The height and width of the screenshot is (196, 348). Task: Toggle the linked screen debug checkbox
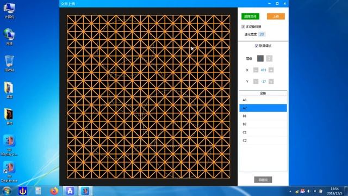(x=257, y=46)
